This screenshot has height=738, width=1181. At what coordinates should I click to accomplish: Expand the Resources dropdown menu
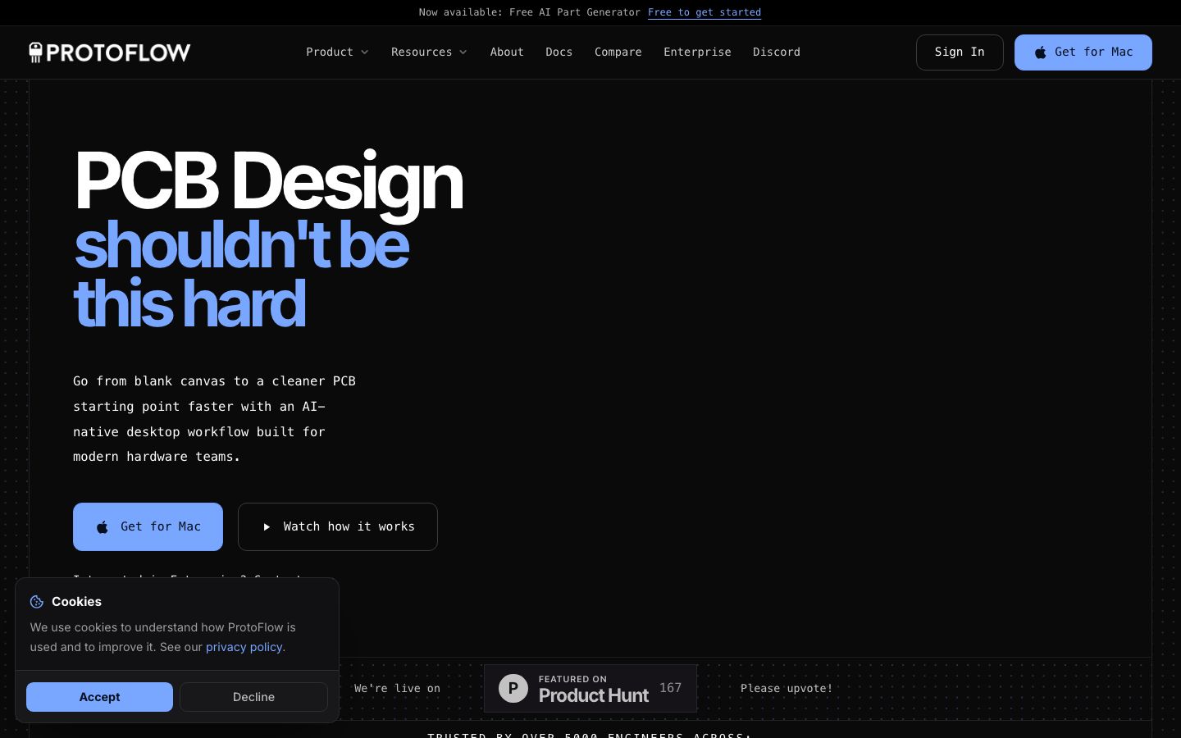429,52
